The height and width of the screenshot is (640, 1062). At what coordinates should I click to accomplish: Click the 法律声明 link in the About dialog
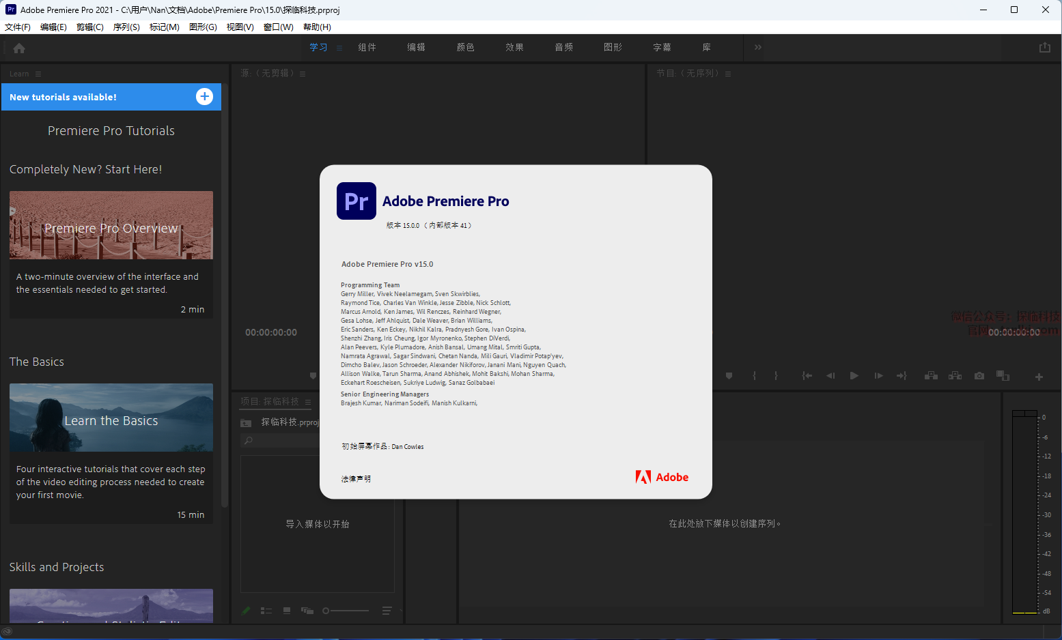pos(356,479)
